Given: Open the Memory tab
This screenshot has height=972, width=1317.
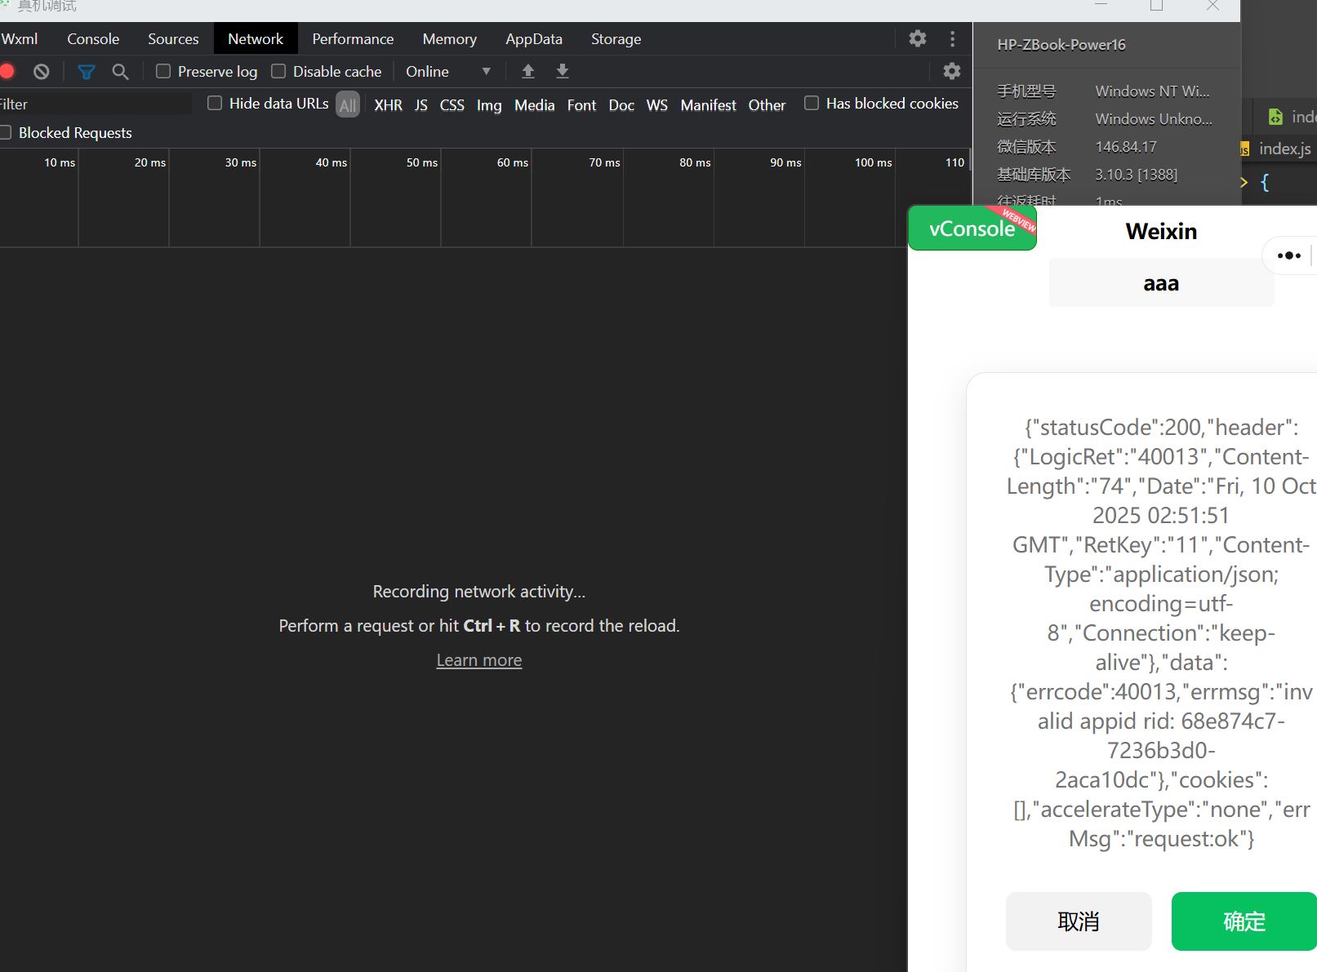Looking at the screenshot, I should pos(449,39).
